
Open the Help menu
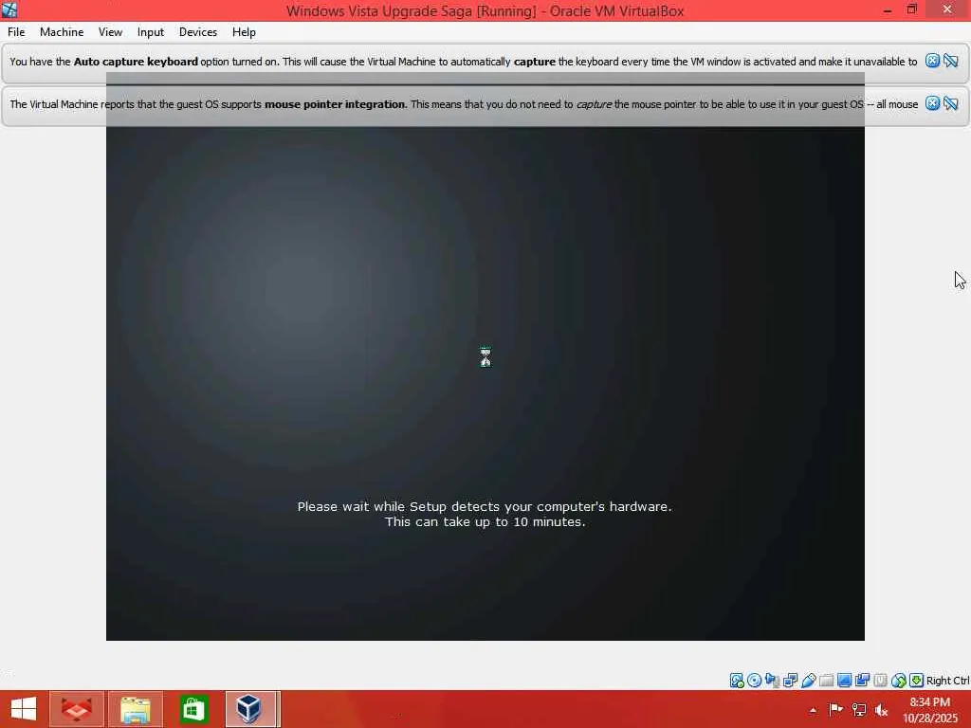(x=244, y=32)
